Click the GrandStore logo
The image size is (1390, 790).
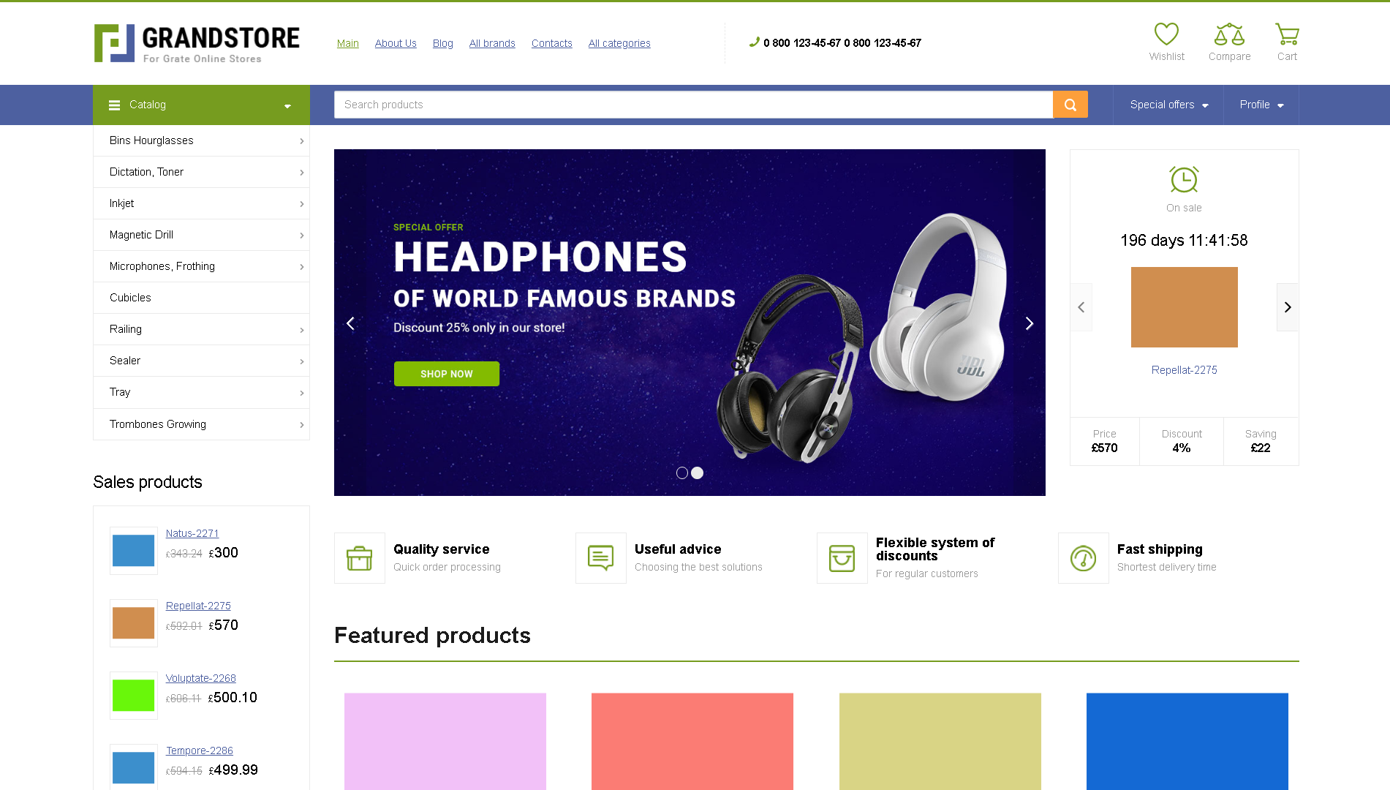[x=197, y=43]
